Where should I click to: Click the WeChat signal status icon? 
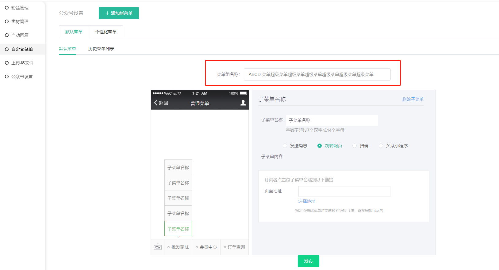pos(158,93)
